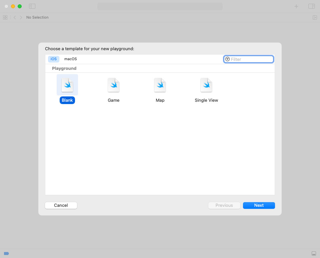The image size is (320, 258).
Task: Select the highlighted Blank template thumbnail
Action: pyautogui.click(x=67, y=85)
